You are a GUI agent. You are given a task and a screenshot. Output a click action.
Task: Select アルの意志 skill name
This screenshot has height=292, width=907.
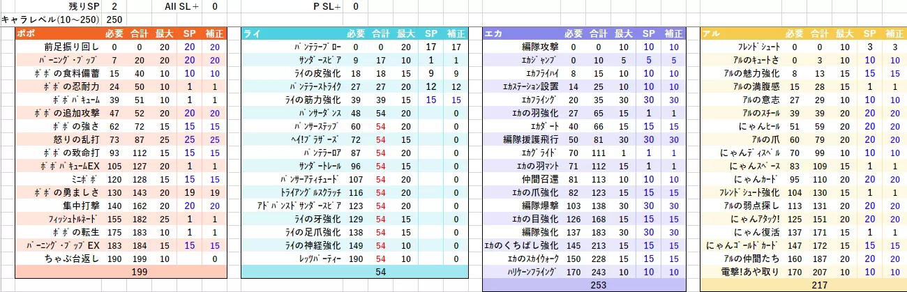point(761,100)
